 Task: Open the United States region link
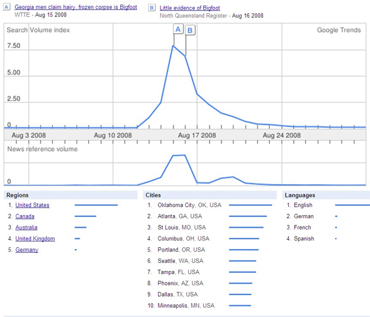(32, 205)
